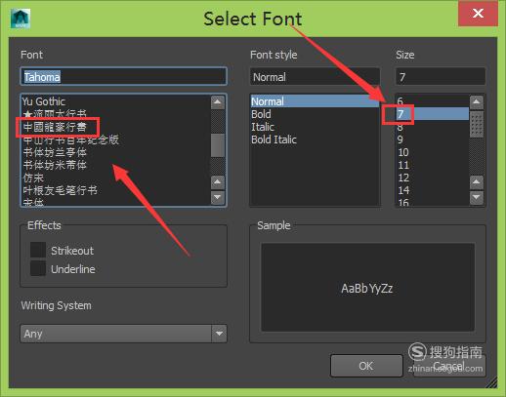The height and width of the screenshot is (397, 506).
Task: Choose Bold font style
Action: click(315, 114)
